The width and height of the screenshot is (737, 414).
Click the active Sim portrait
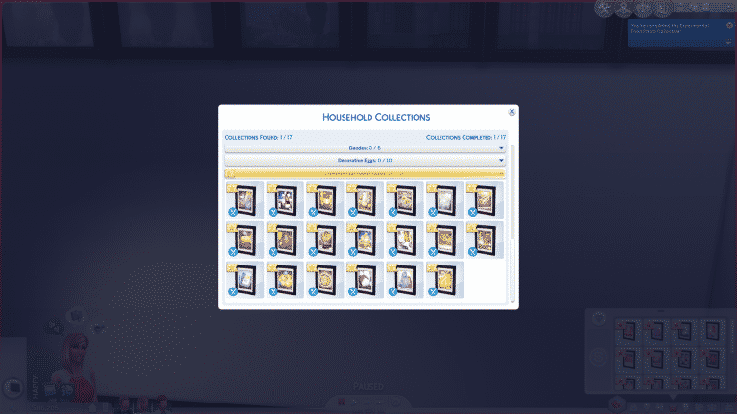click(x=74, y=366)
